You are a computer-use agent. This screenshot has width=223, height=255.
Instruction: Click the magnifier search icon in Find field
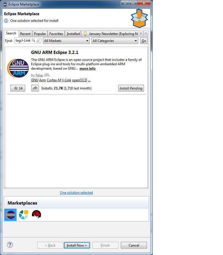33,40
